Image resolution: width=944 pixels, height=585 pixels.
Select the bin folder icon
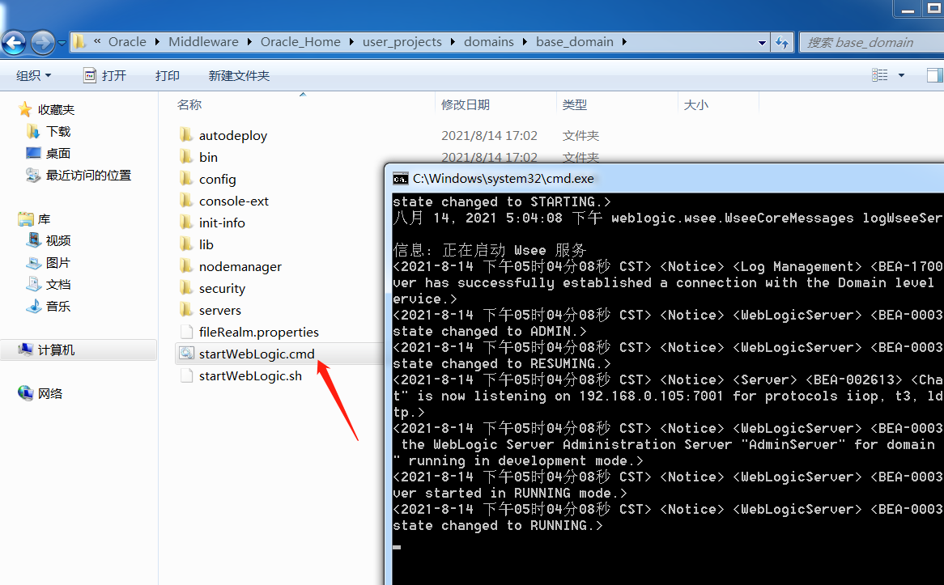tap(187, 156)
